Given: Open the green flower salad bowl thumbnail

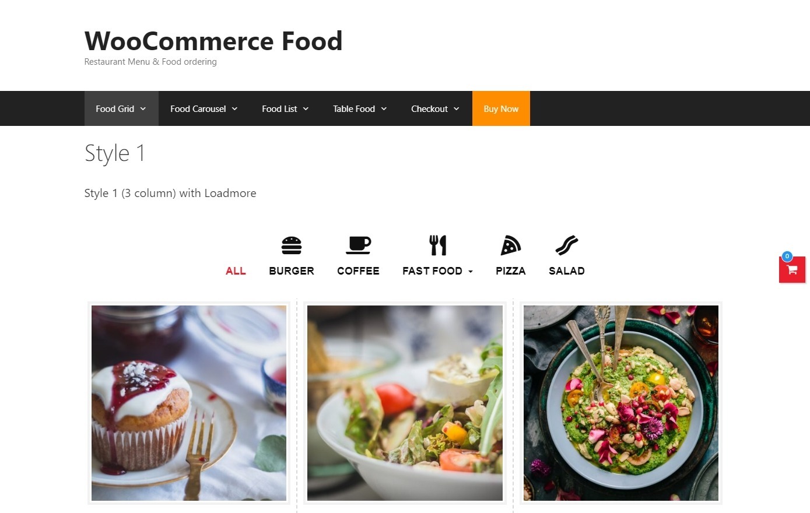Looking at the screenshot, I should [621, 403].
